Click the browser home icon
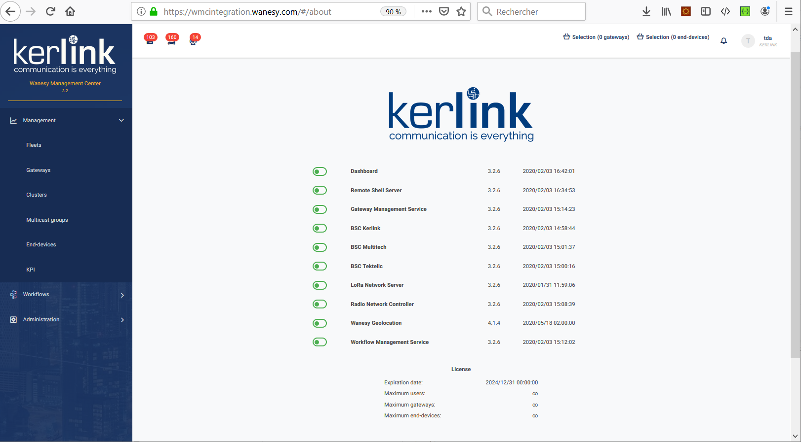Viewport: 801px width, 442px height. 70,11
